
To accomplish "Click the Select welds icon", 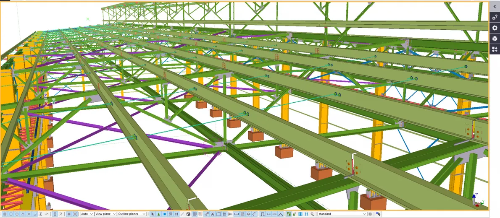I will 207,214.
